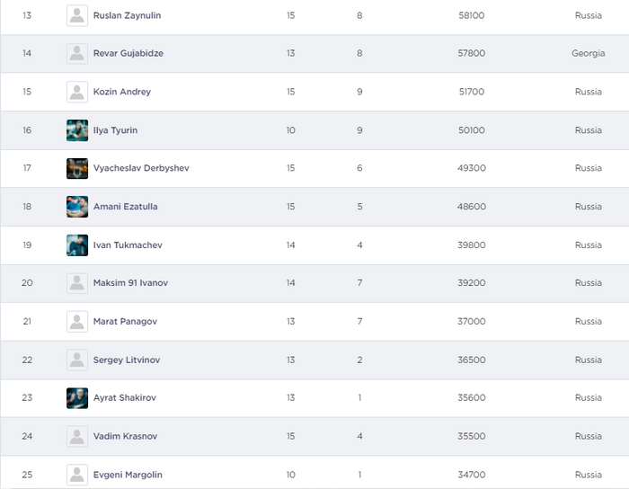Open the Vyacheslav Derbyshev name link

pyautogui.click(x=141, y=168)
